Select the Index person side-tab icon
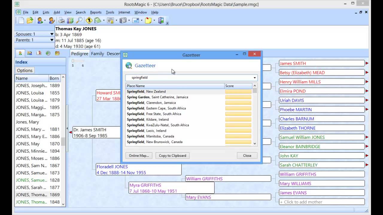Screen dimensions: 383x215 click(x=20, y=53)
